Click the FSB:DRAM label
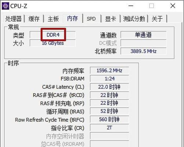184x147 pixels. coord(73,79)
